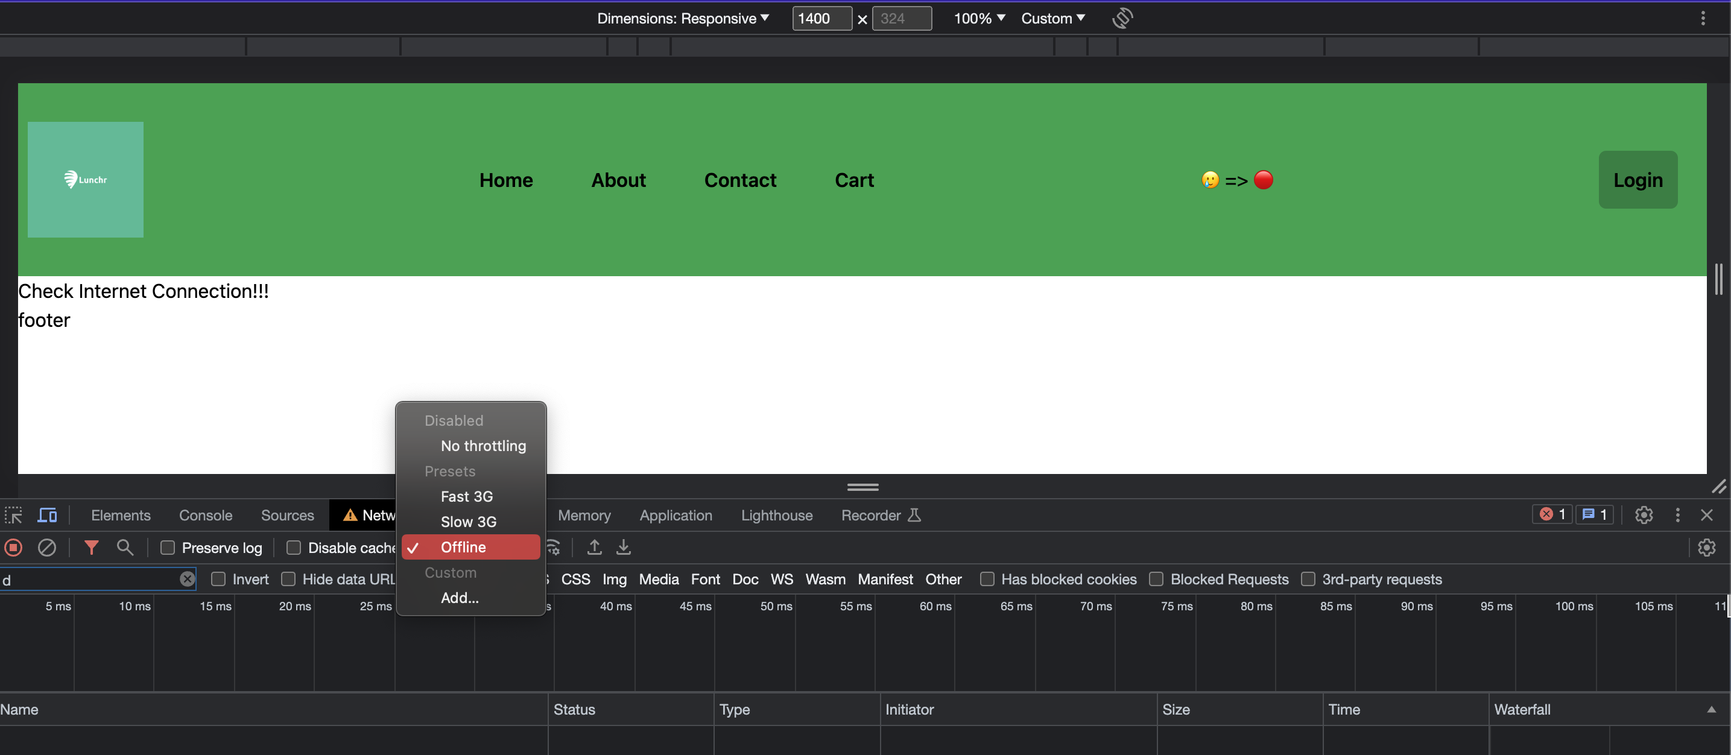Image resolution: width=1731 pixels, height=755 pixels.
Task: Enable the Preserve log checkbox
Action: (x=168, y=548)
